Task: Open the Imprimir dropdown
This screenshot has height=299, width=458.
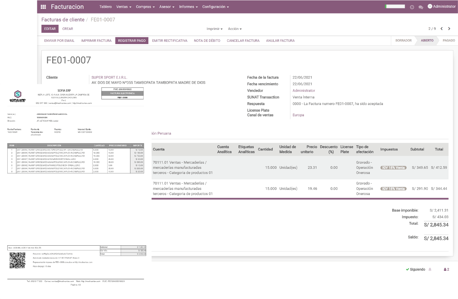Action: [214, 29]
